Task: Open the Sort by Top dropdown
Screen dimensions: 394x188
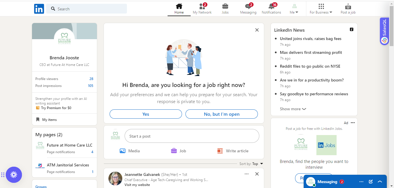Action: point(257,164)
